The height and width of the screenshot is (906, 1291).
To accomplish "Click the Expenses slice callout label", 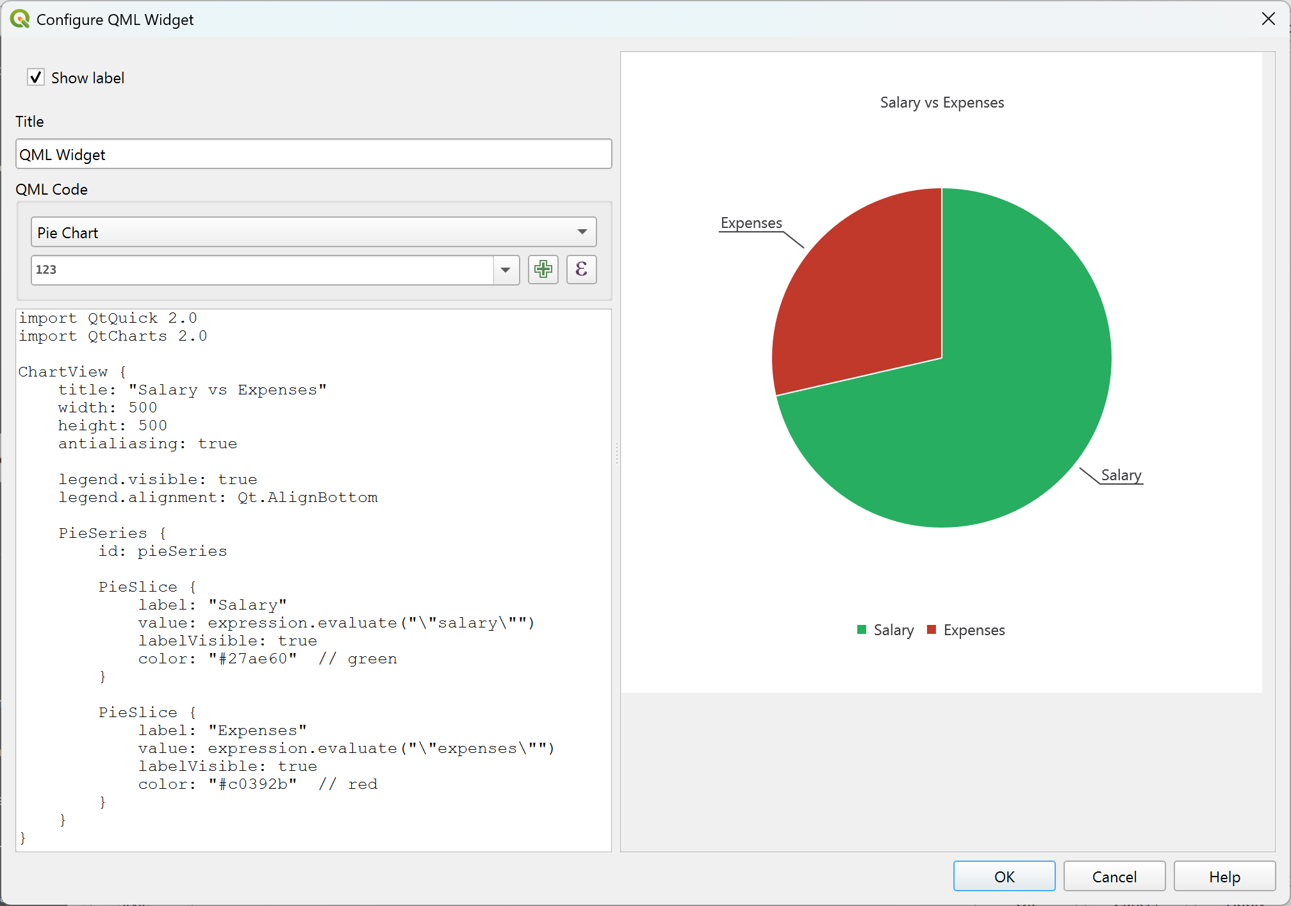I will tap(751, 223).
